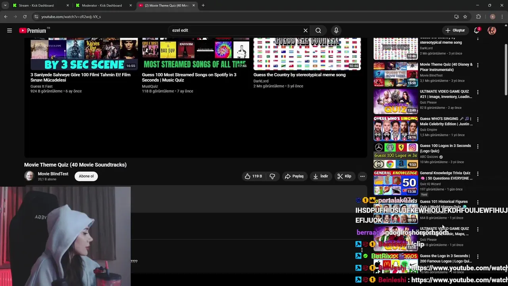Open Guess WHO'S SINGING sidebar thumbnail

click(x=396, y=128)
